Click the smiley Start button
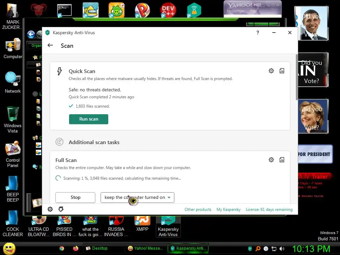The height and width of the screenshot is (255, 340). click(x=9, y=248)
